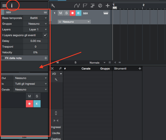166x140 pixels.
Task: Show automation using the curve icon
Action: [x=77, y=5]
